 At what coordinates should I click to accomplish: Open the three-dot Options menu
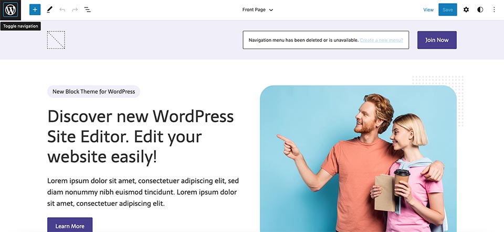tap(494, 10)
